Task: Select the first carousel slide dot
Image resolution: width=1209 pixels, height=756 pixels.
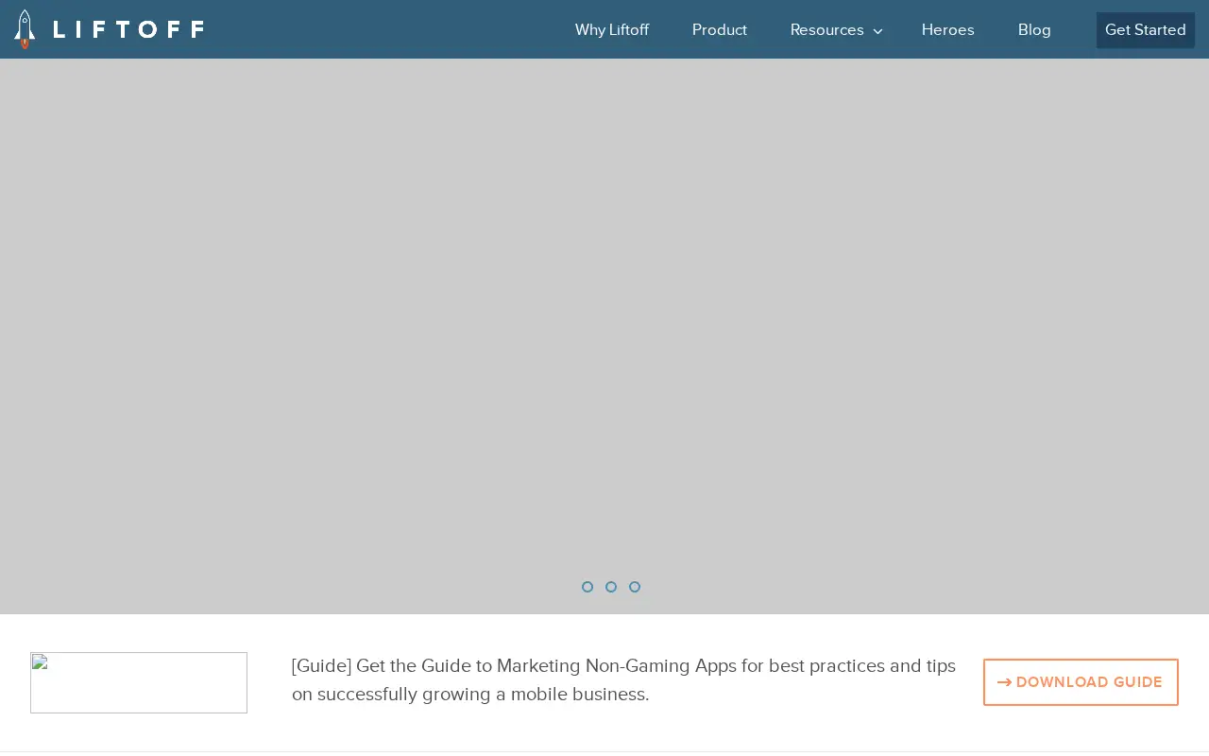Action: tap(587, 587)
